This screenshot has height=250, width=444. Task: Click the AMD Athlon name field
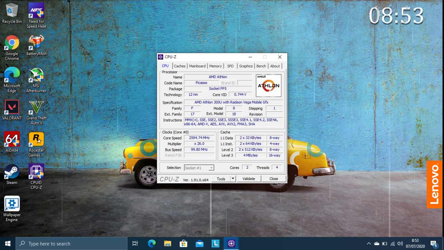(218, 77)
